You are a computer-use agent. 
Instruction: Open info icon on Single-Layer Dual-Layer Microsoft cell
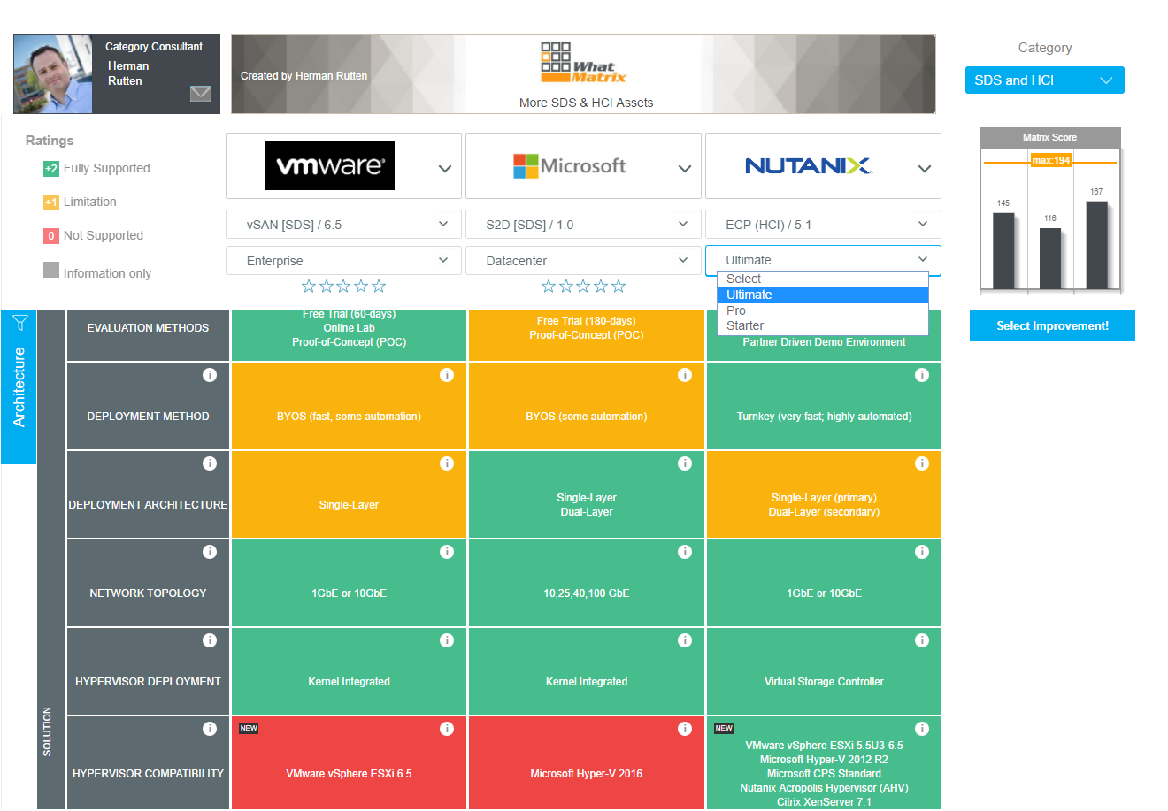point(685,463)
